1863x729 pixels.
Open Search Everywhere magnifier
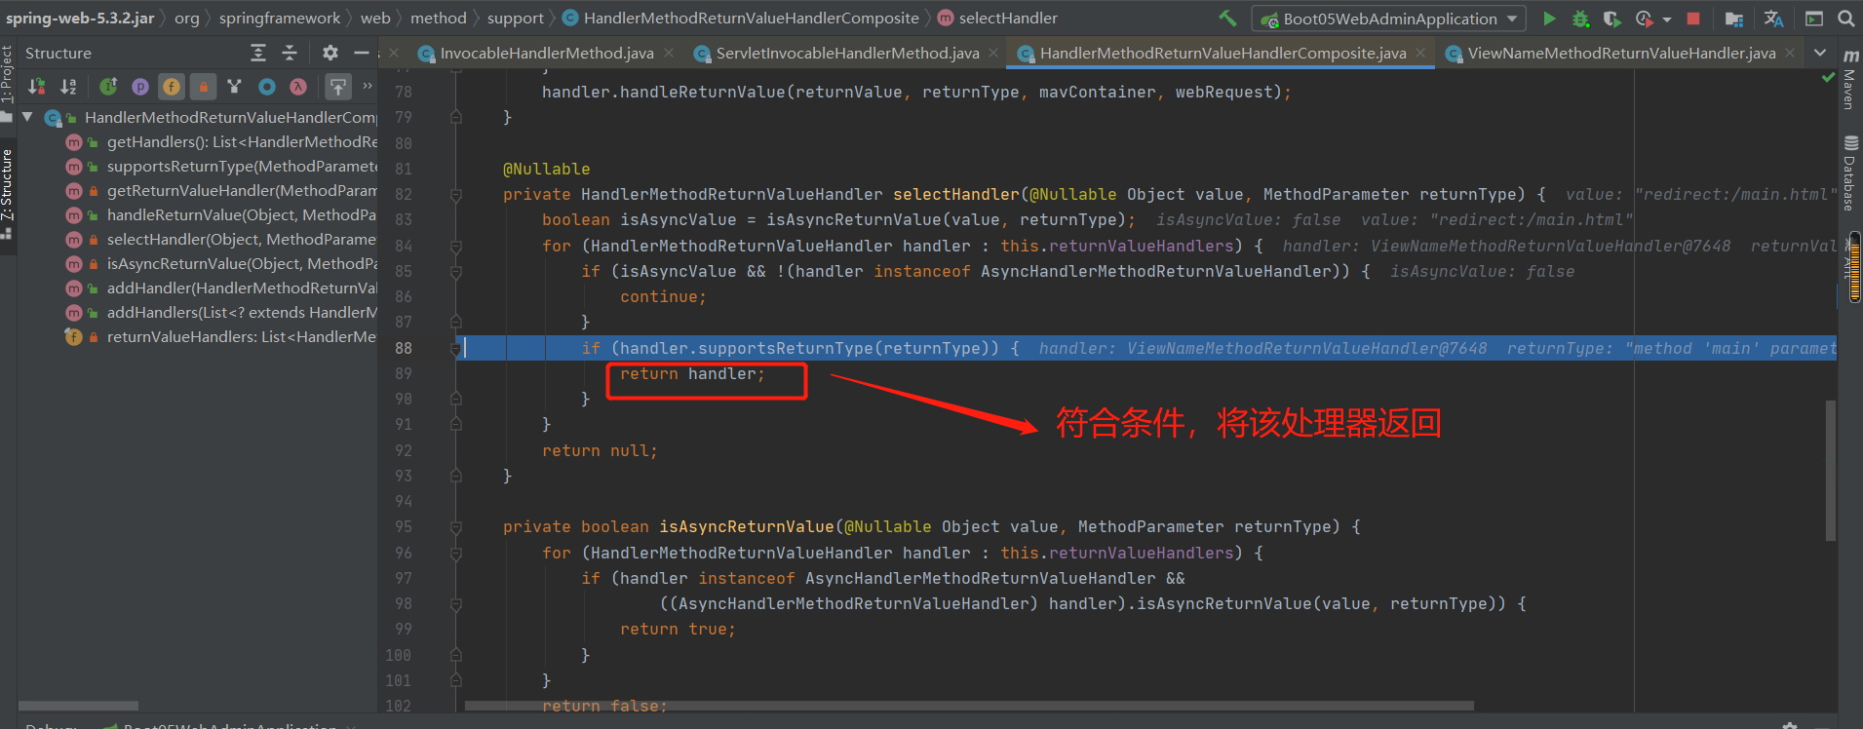click(1845, 19)
